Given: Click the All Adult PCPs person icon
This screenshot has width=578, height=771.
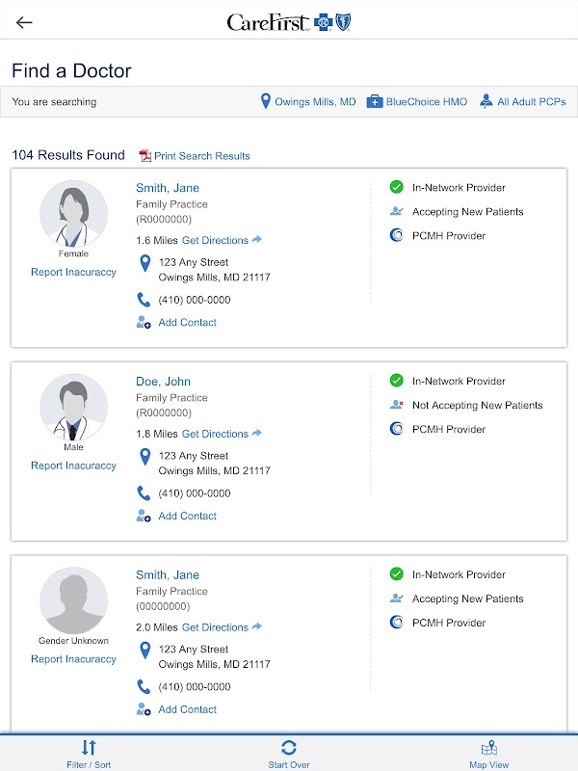Looking at the screenshot, I should pyautogui.click(x=486, y=101).
